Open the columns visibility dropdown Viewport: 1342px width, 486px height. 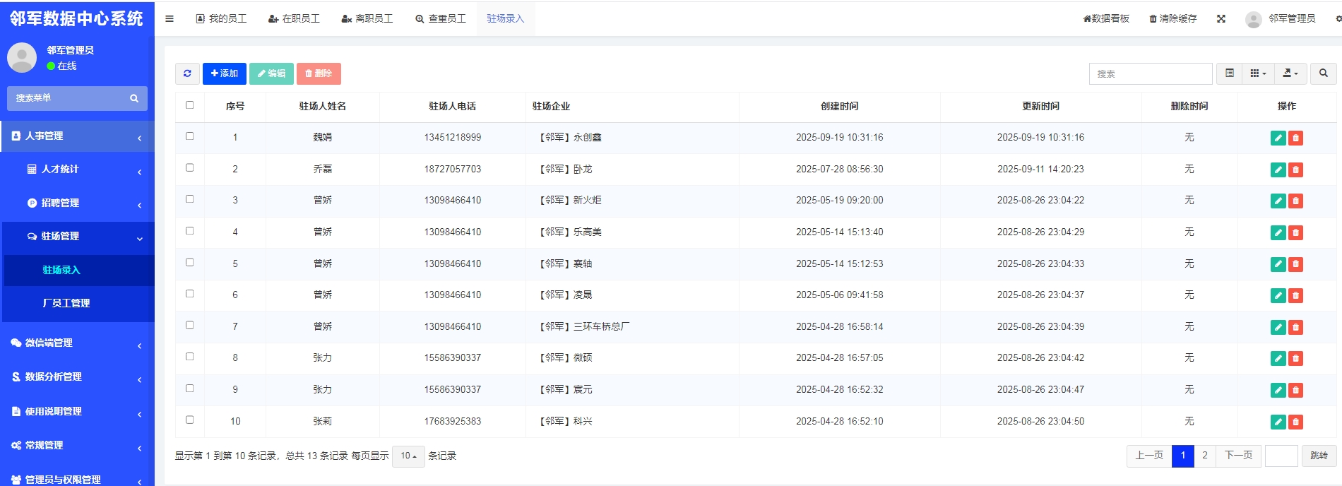pos(1258,73)
